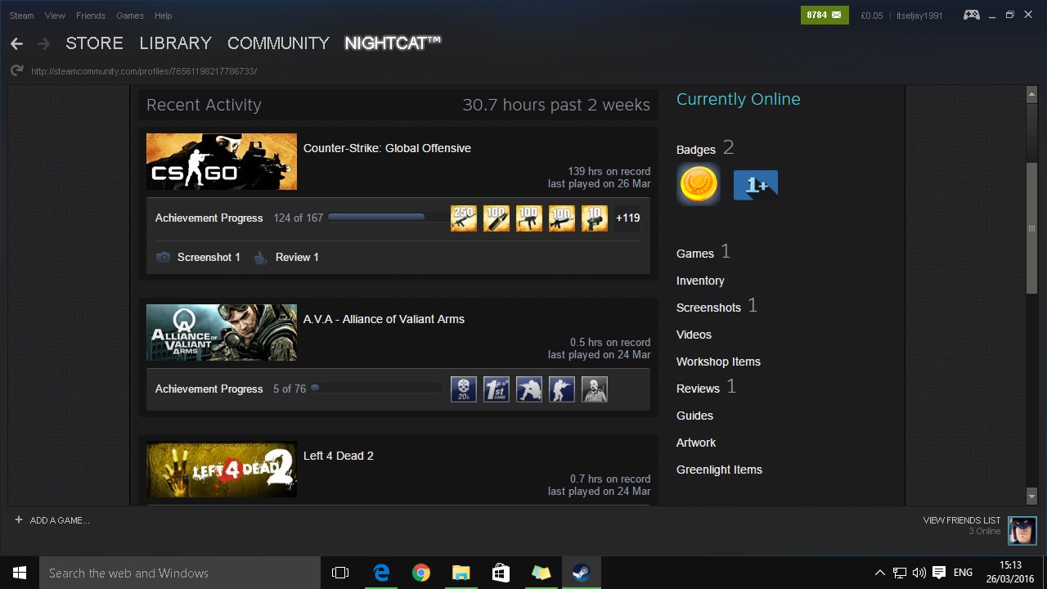Open the fifth CS:GO achievement icon
The height and width of the screenshot is (589, 1047).
pos(595,218)
